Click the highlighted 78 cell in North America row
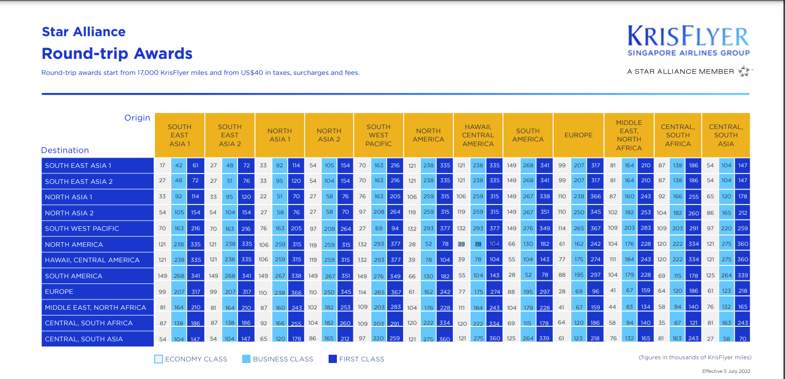 (x=478, y=244)
